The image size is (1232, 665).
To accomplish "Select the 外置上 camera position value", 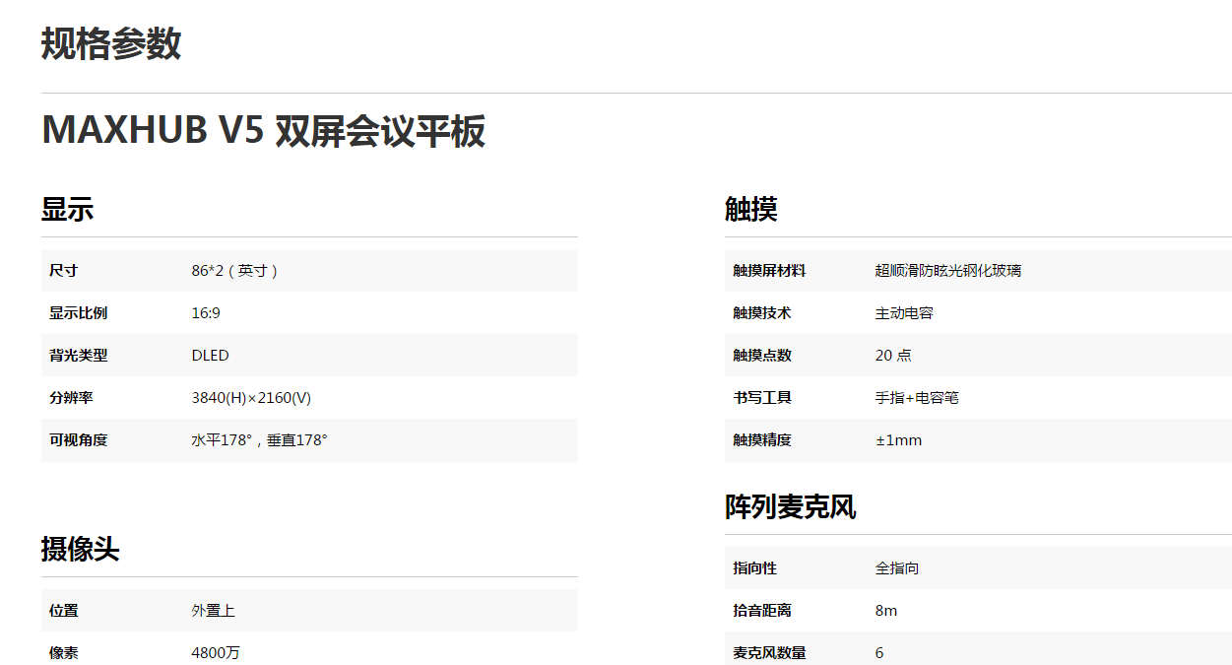I will tap(213, 611).
